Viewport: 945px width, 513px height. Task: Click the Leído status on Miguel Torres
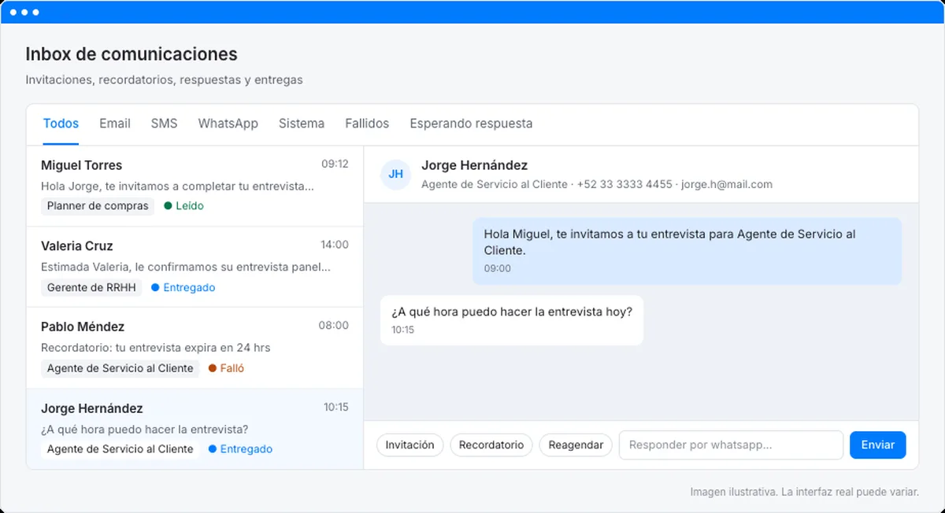(183, 206)
